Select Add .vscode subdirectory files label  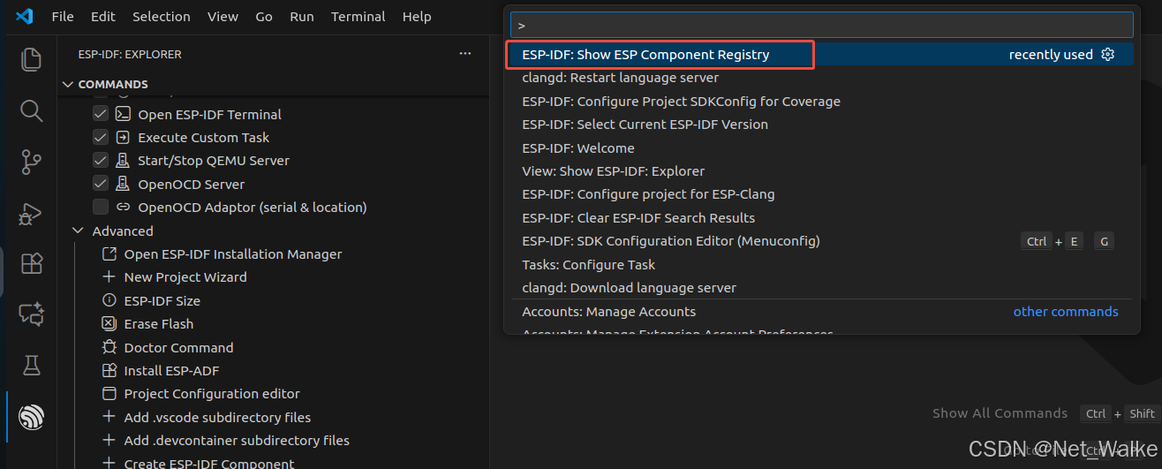coord(217,417)
